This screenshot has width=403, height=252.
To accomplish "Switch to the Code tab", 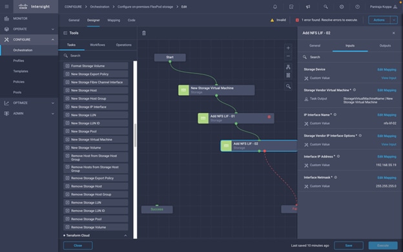I will coord(131,20).
